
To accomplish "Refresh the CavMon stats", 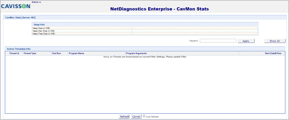I will tap(124, 117).
